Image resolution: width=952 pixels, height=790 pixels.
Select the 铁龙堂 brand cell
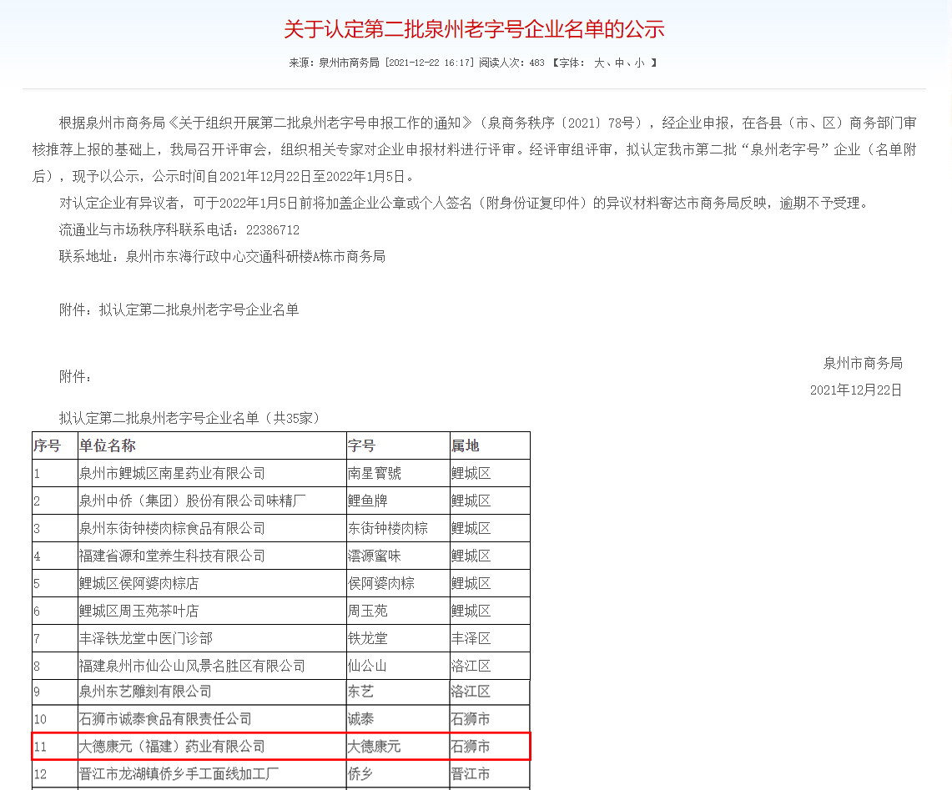coord(368,639)
